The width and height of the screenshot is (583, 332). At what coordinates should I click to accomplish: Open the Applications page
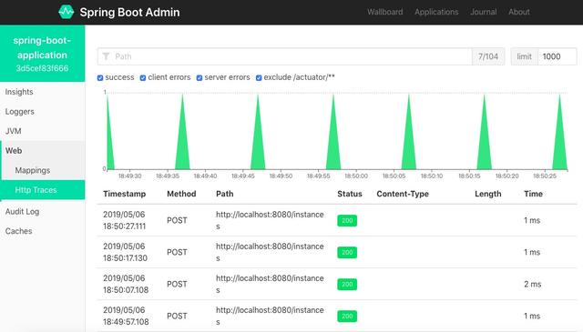(436, 12)
